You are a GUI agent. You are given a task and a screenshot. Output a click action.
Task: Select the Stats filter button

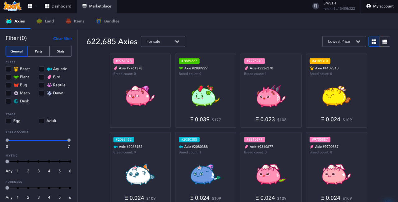click(x=61, y=51)
